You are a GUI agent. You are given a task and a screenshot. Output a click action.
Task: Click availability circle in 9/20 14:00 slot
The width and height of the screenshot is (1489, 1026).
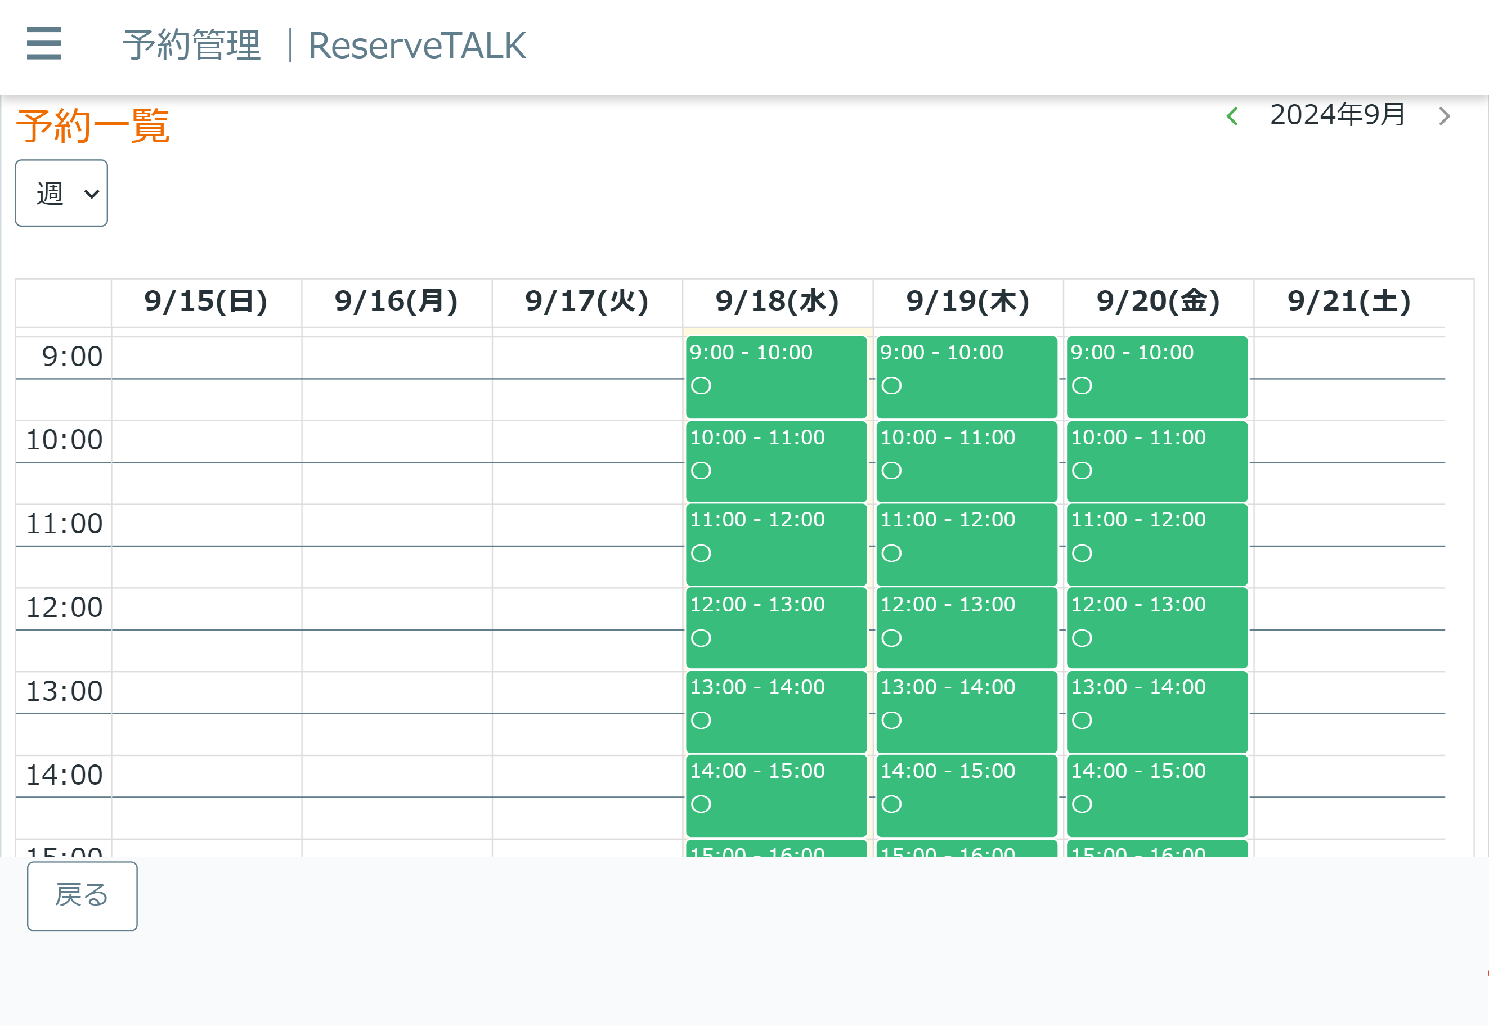(1082, 804)
